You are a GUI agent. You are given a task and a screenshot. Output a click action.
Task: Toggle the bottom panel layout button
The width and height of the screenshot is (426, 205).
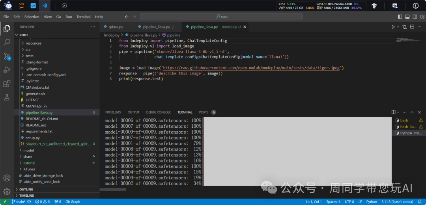tap(407, 17)
